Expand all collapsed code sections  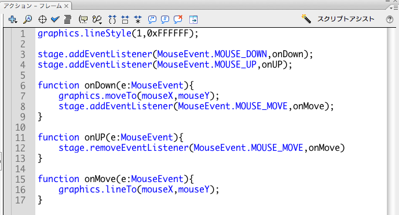[138, 19]
